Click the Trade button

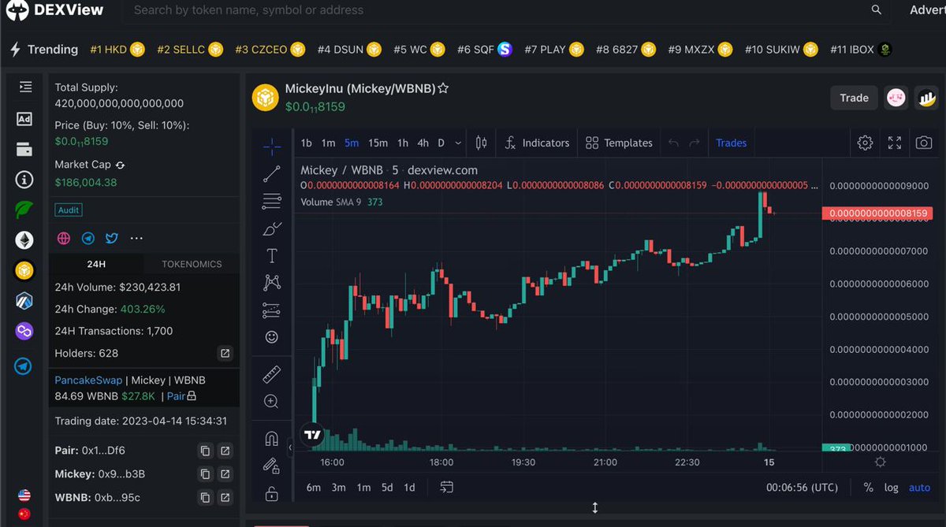tap(854, 98)
